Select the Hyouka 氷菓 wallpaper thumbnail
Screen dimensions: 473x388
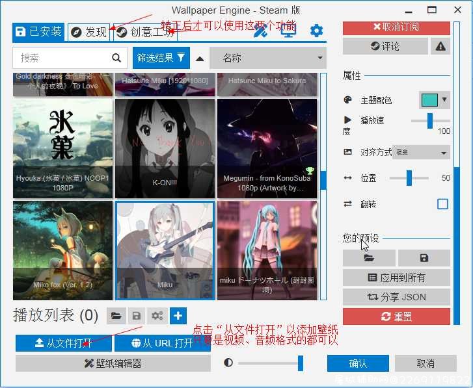62,148
